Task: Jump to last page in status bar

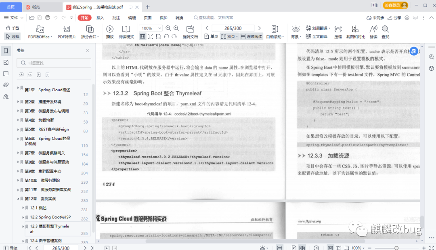Action: point(92,248)
